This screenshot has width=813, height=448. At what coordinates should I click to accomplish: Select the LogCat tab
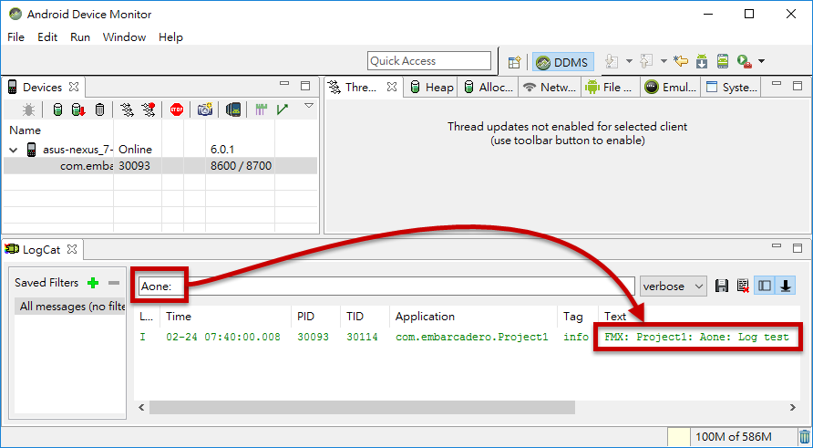42,250
